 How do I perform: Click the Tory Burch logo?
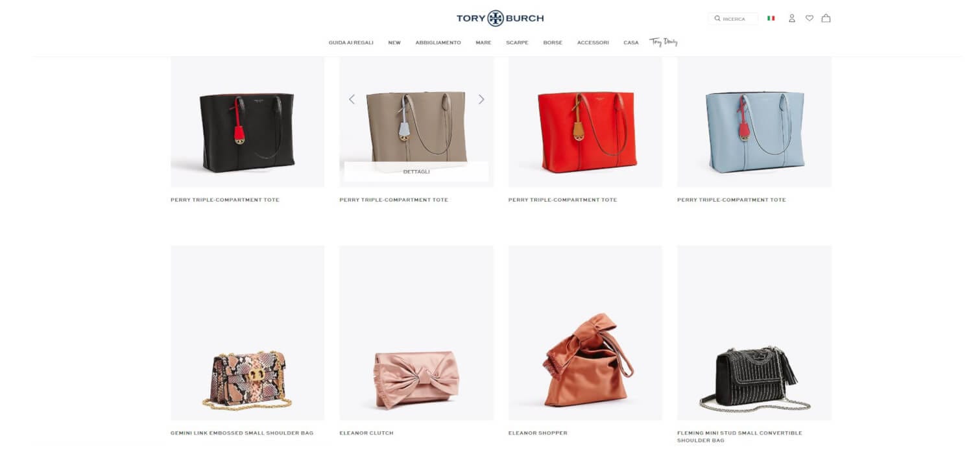click(500, 18)
